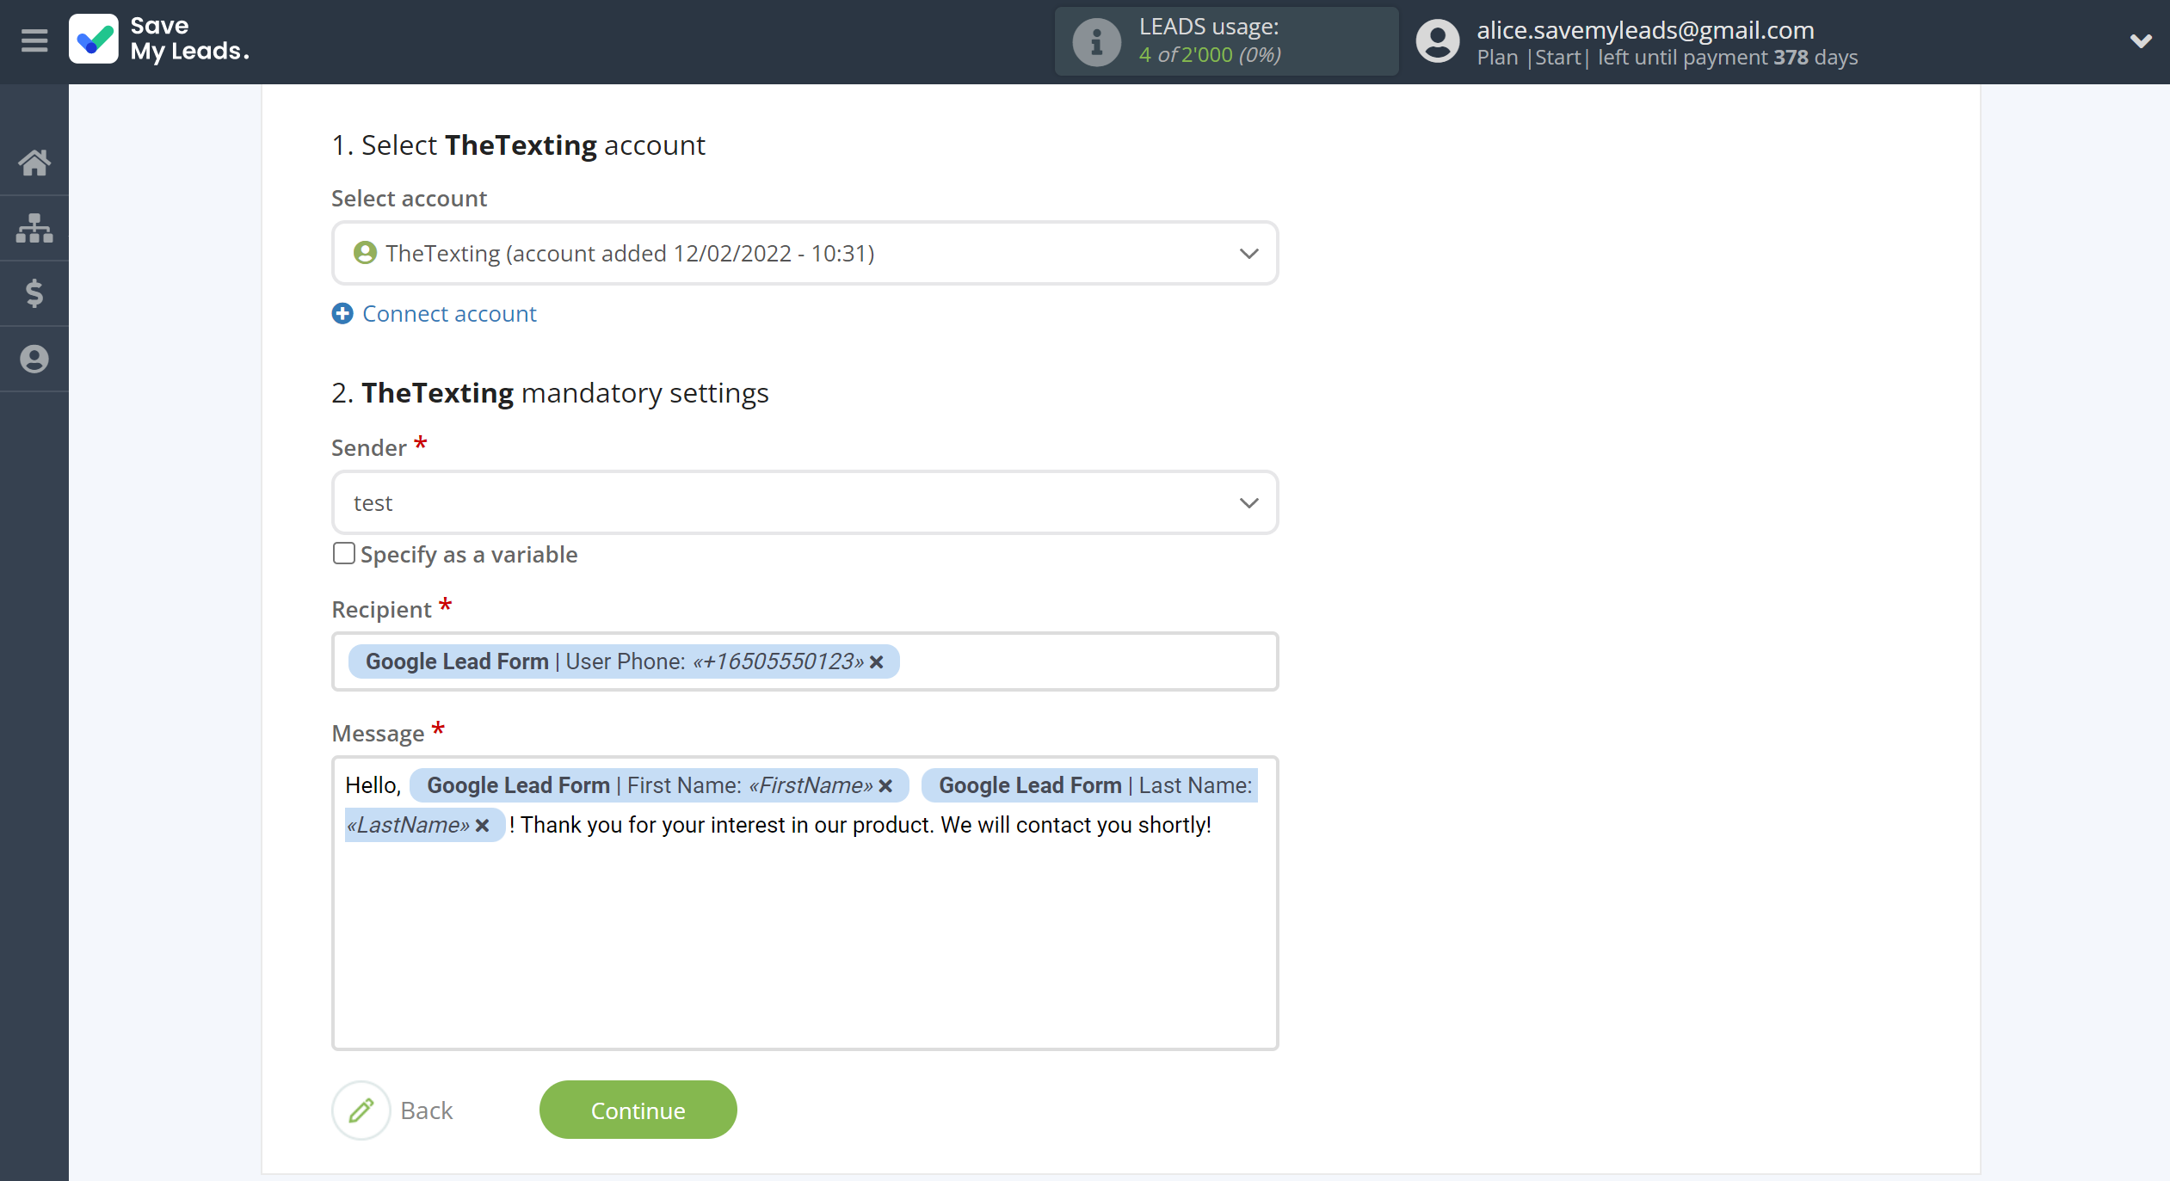Click inside the Recipient field
Viewport: 2170px width, 1181px height.
(805, 661)
